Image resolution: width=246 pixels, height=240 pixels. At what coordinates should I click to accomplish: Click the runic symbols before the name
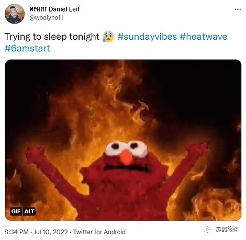coord(38,9)
